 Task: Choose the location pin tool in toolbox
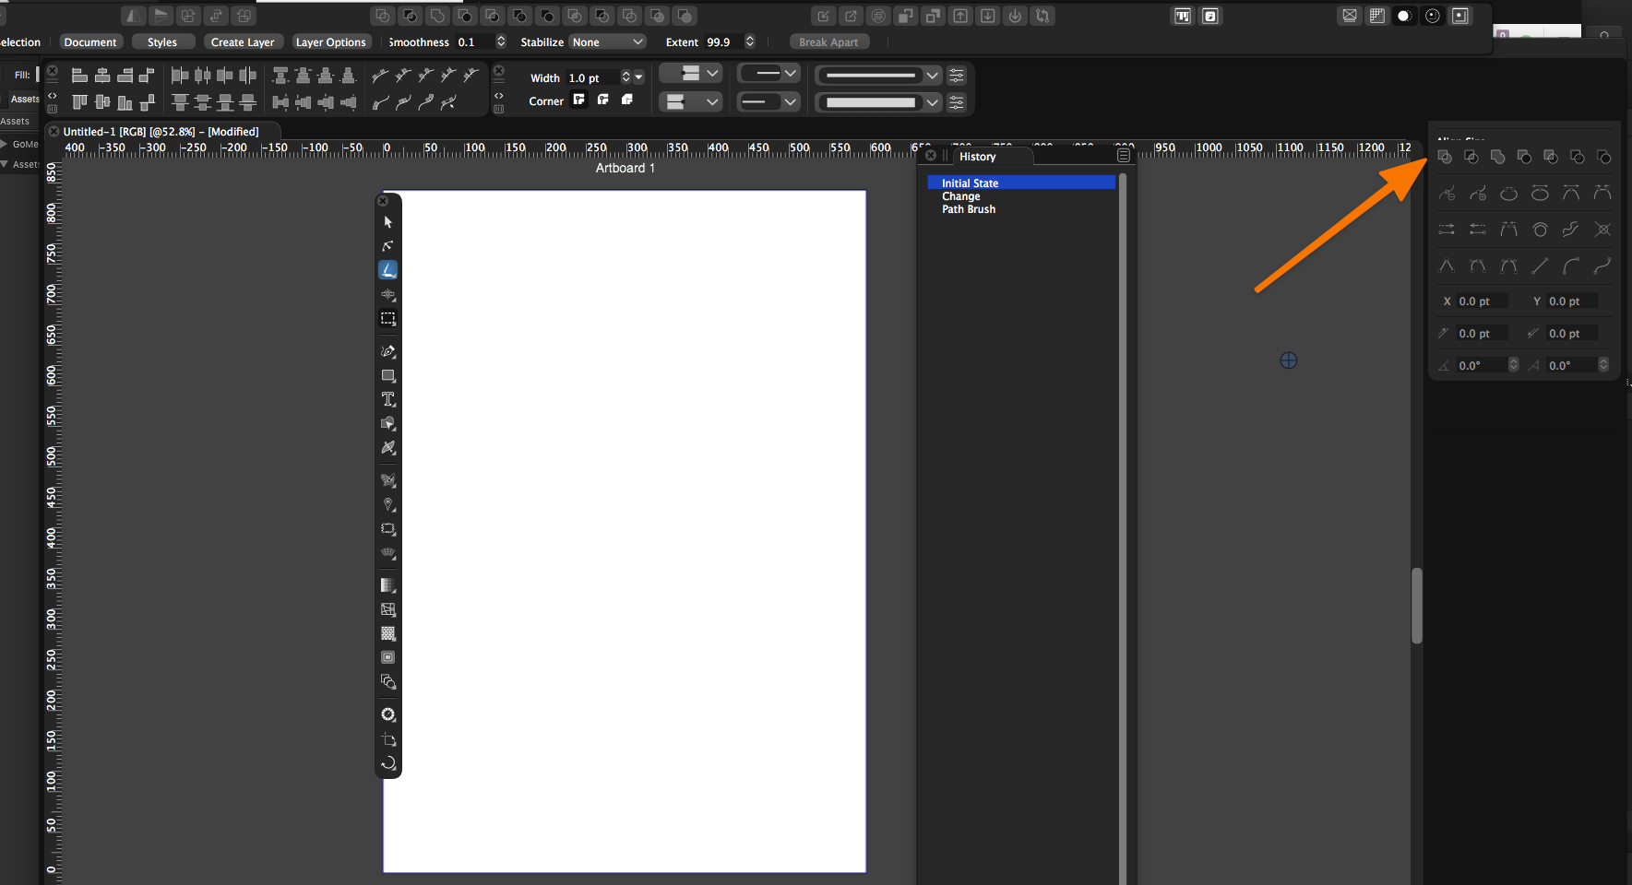point(388,505)
